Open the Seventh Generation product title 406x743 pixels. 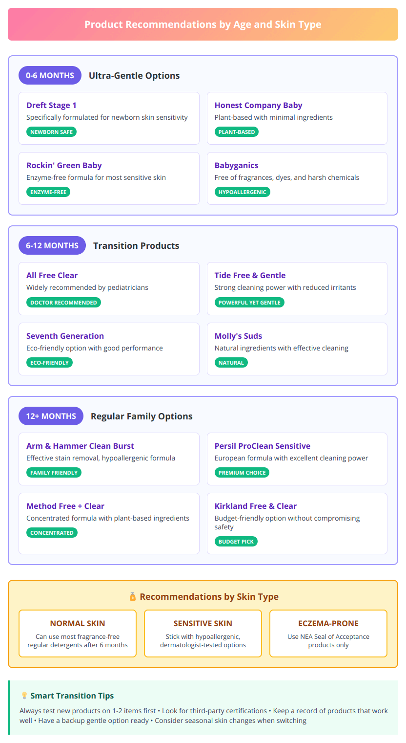pyautogui.click(x=65, y=336)
